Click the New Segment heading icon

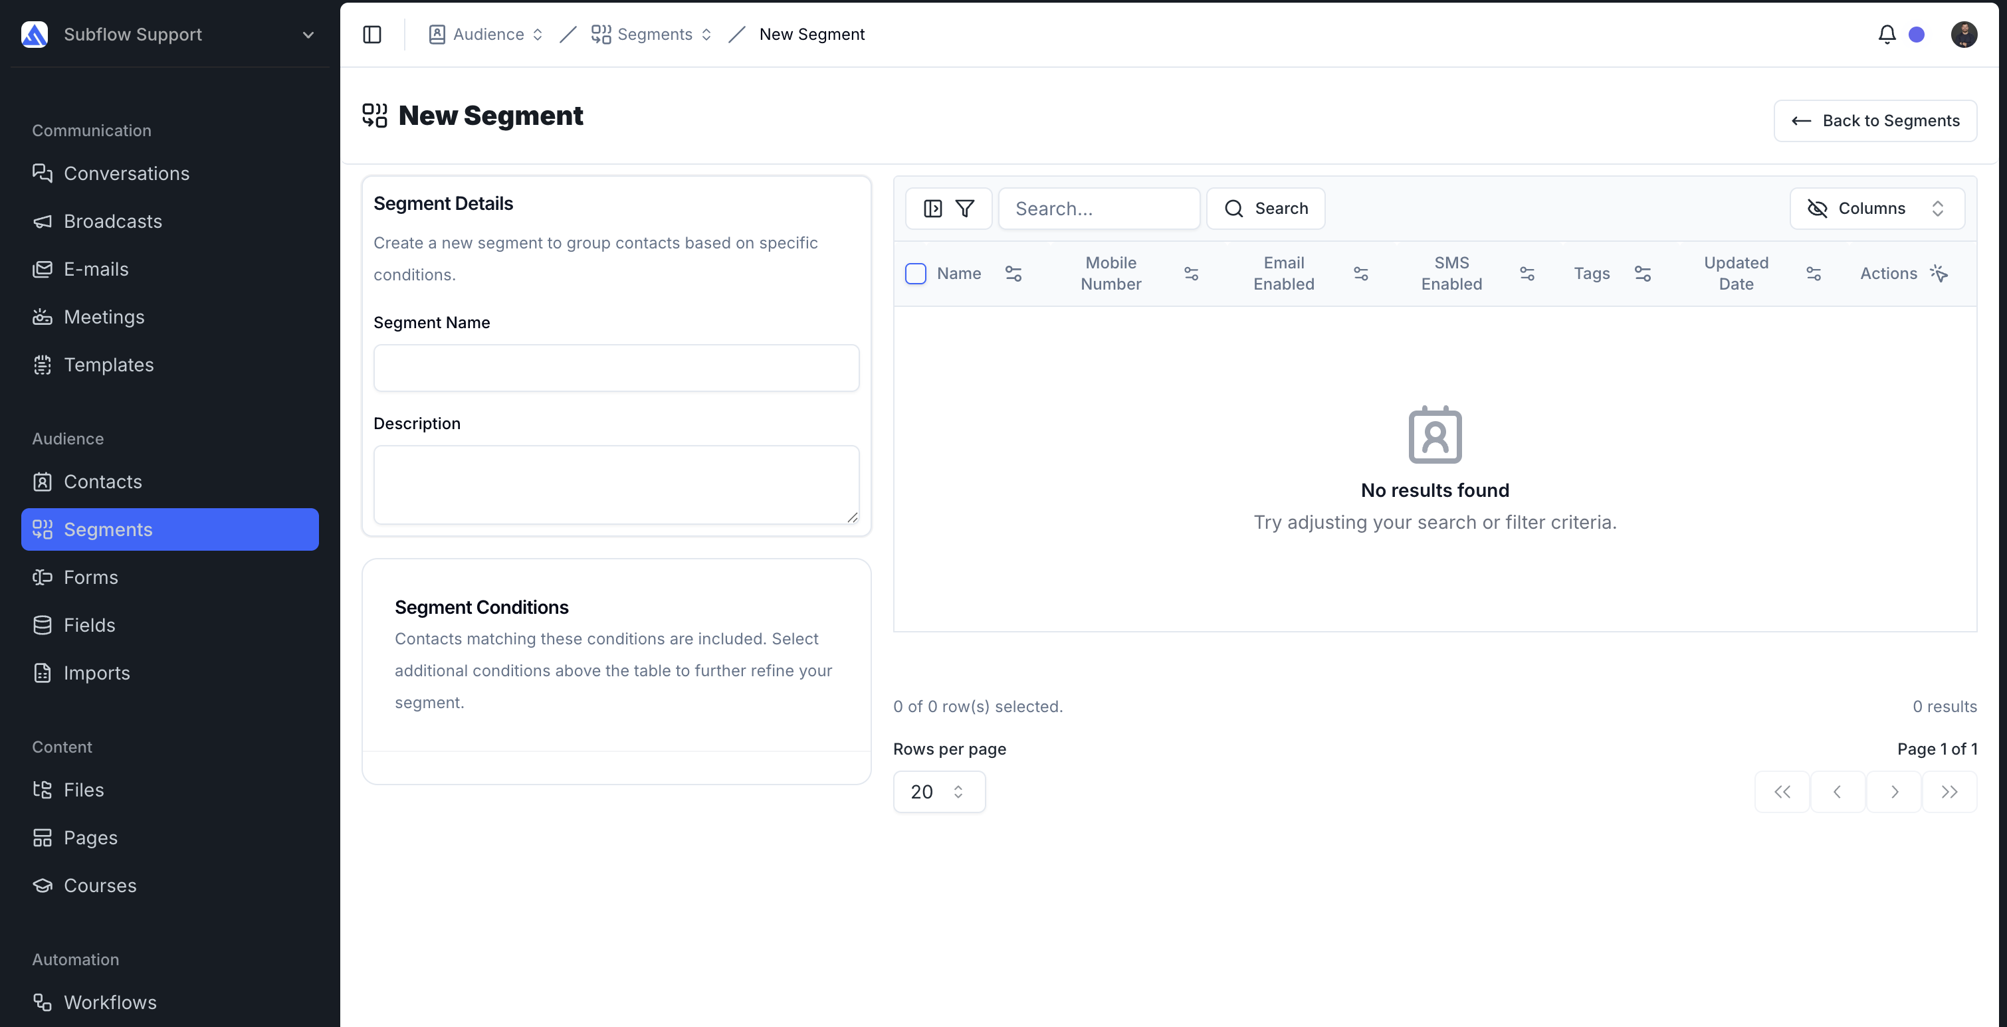(375, 115)
